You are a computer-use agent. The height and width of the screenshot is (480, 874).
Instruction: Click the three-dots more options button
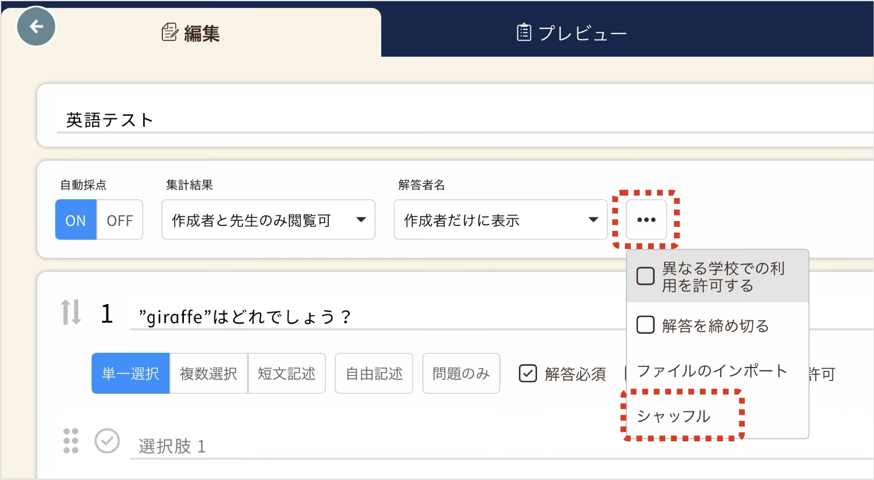click(646, 220)
